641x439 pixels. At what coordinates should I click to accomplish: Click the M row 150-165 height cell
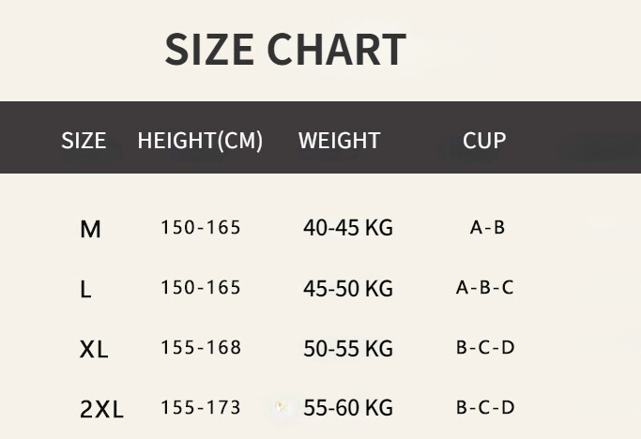coord(201,227)
